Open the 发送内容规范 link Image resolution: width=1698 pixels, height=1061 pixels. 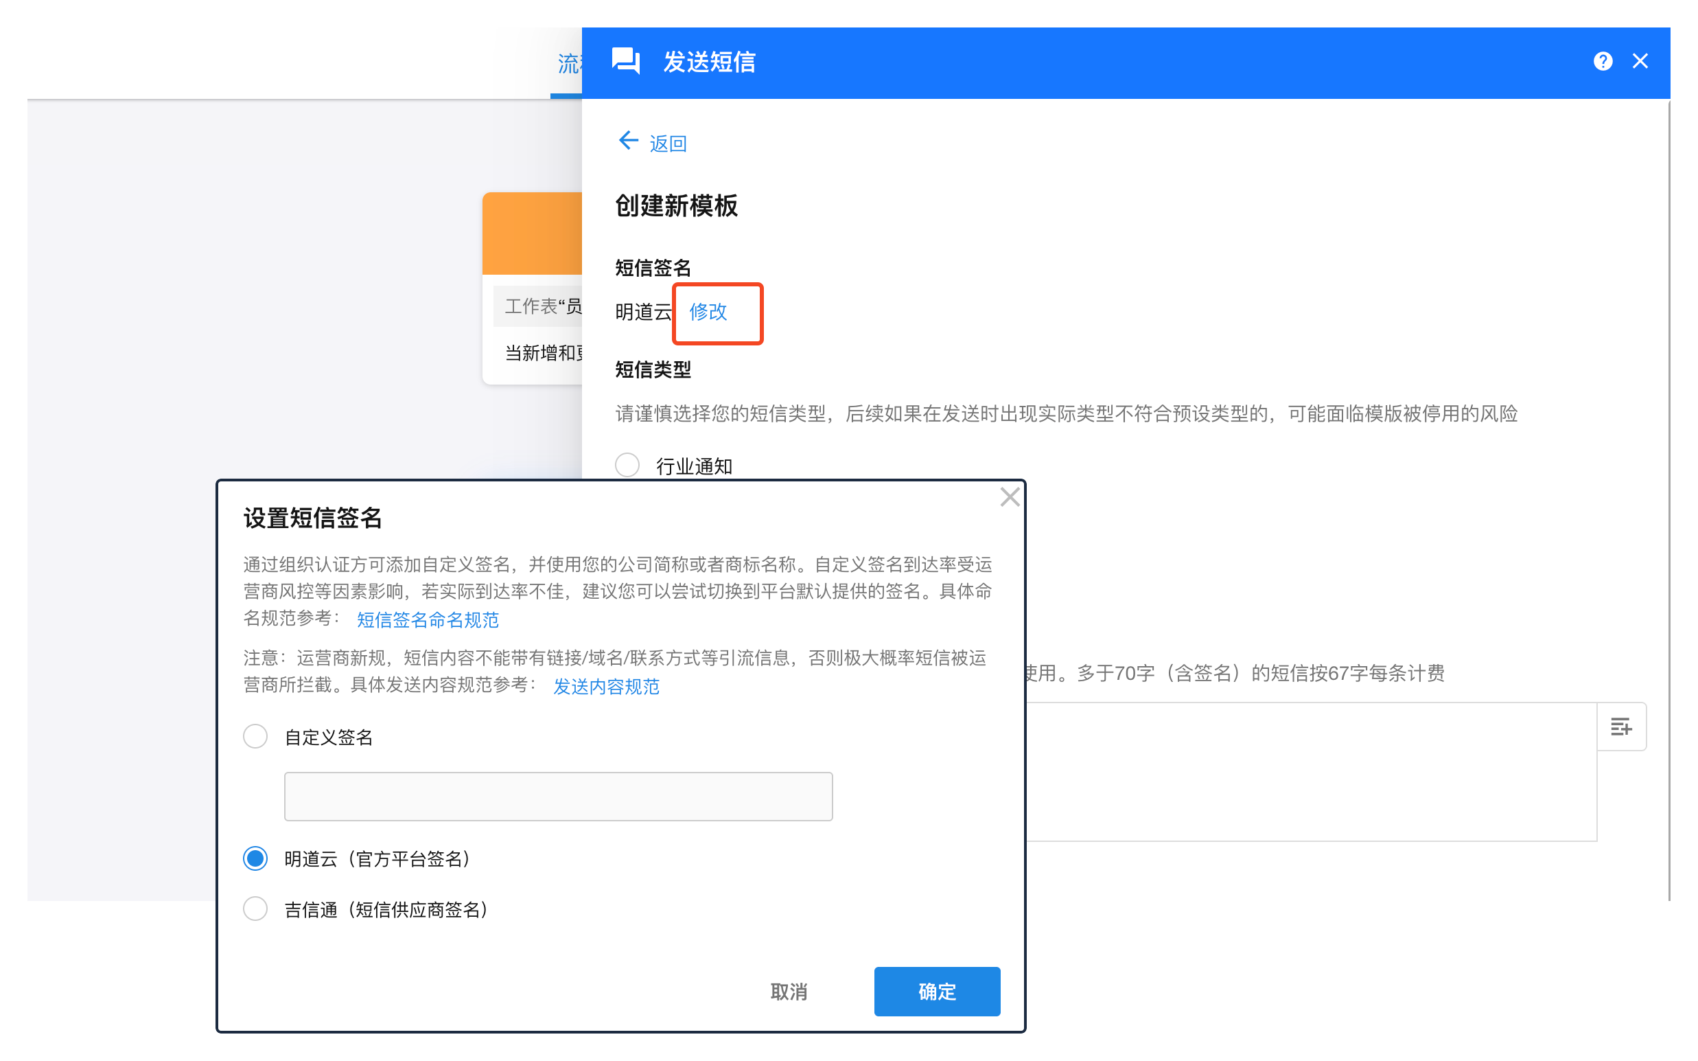pyautogui.click(x=606, y=686)
